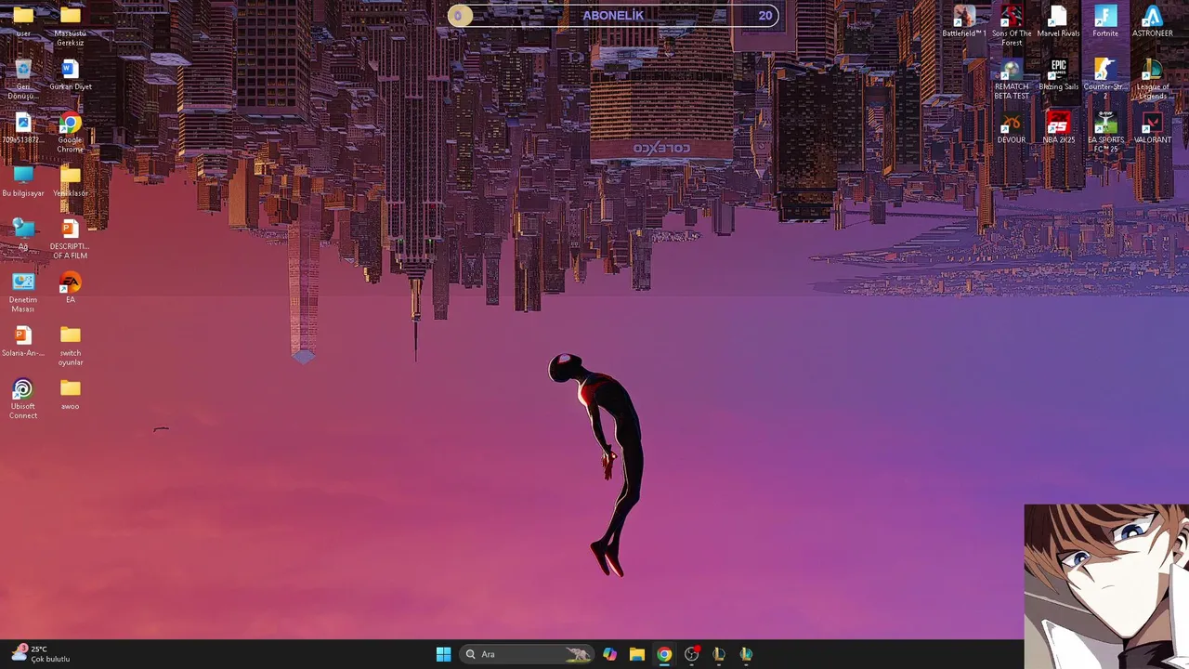Launch the EA app shortcut
This screenshot has width=1189, height=669.
point(70,288)
